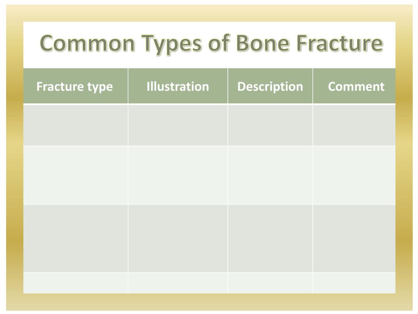Click first empty cell under Illustration
Viewport: 418px width, 314px height.
pos(178,125)
